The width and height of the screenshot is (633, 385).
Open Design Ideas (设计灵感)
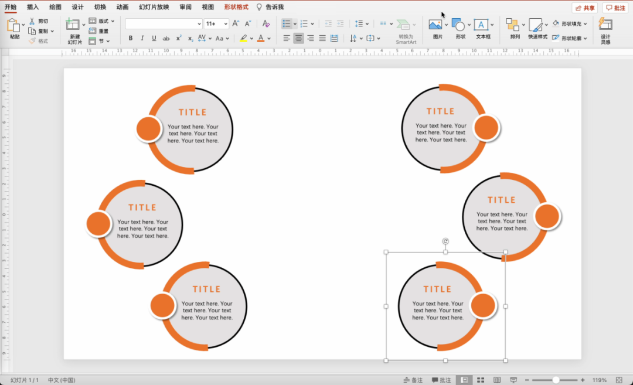pos(605,25)
